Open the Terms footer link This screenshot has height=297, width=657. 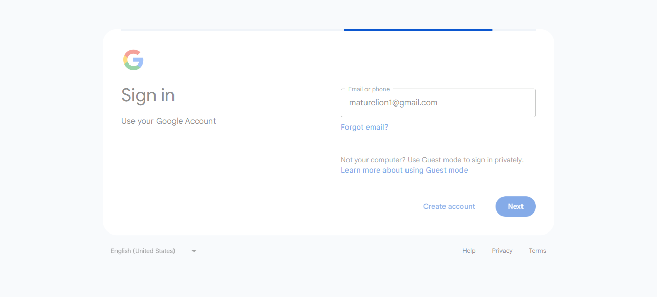click(x=537, y=251)
